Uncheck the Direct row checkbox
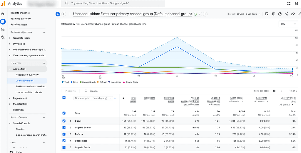The height and width of the screenshot is (153, 301). pyautogui.click(x=64, y=121)
